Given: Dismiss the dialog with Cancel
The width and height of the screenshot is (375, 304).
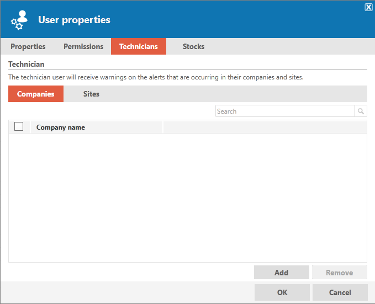Looking at the screenshot, I should [x=340, y=292].
